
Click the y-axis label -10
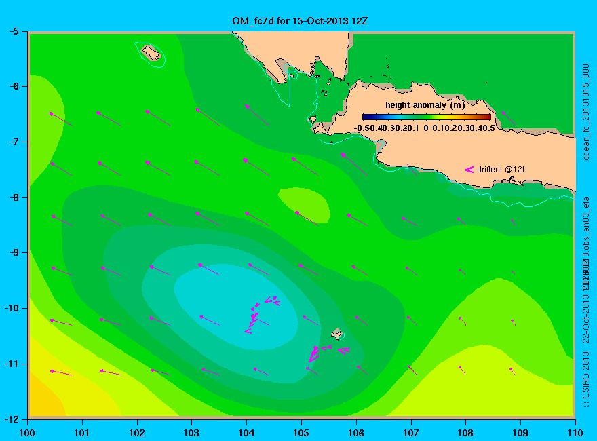[x=12, y=308]
